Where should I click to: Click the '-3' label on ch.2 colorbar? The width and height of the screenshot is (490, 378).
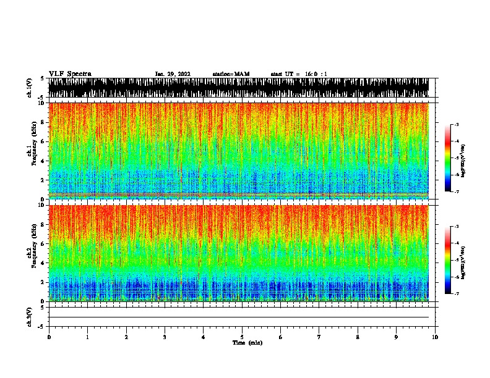457,227
